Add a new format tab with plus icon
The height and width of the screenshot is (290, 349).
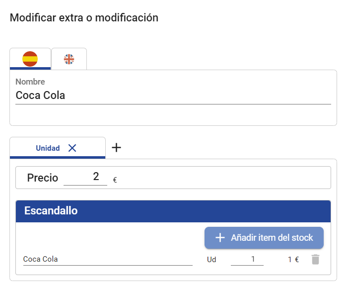(116, 148)
